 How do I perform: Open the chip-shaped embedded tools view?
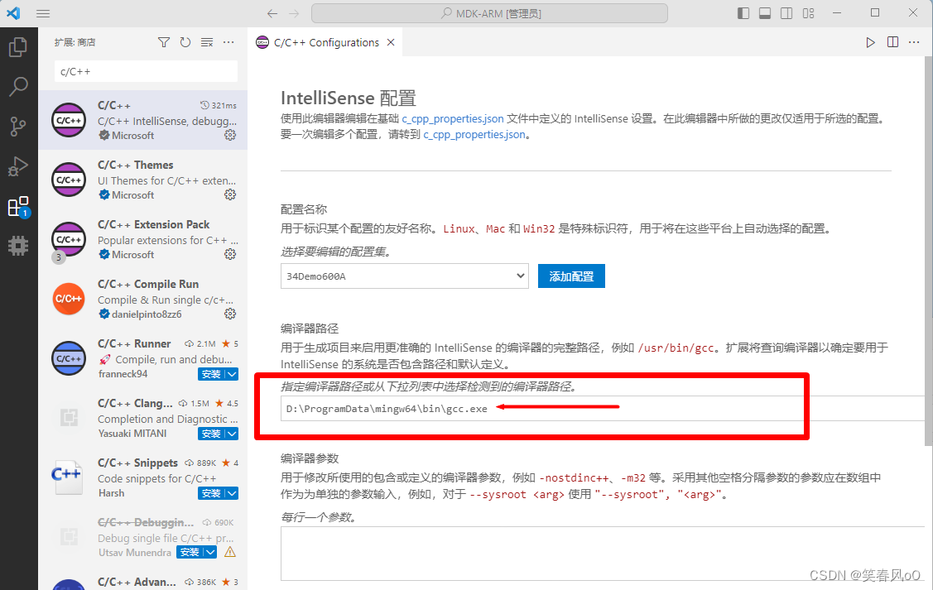click(18, 245)
